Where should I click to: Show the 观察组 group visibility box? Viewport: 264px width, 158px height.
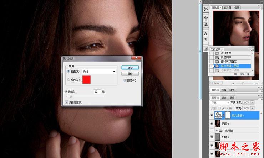(212, 131)
